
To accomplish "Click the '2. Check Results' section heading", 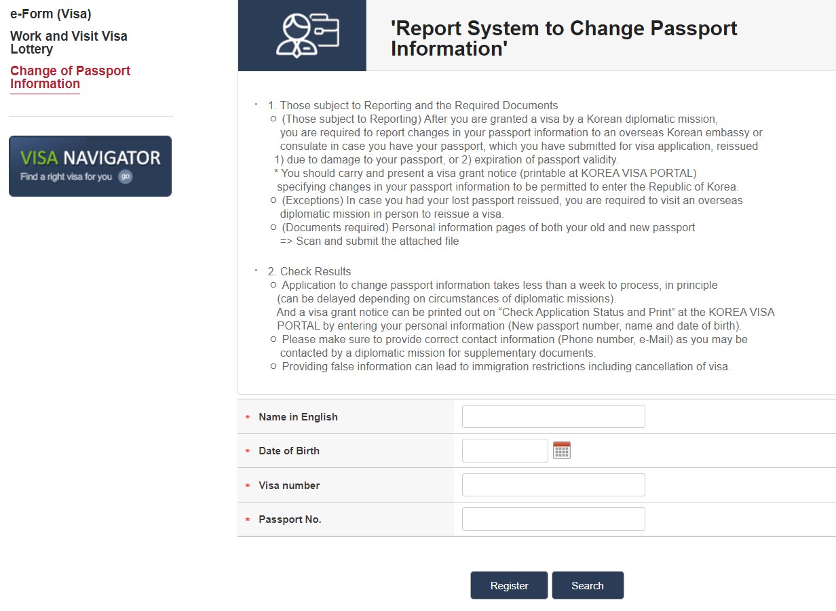I will click(x=309, y=271).
